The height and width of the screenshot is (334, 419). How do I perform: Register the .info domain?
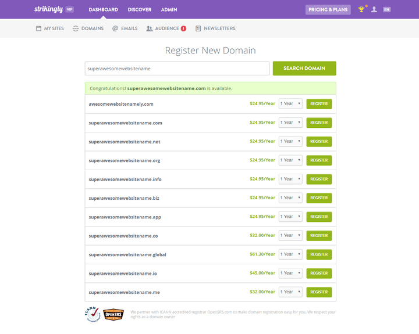(x=319, y=179)
